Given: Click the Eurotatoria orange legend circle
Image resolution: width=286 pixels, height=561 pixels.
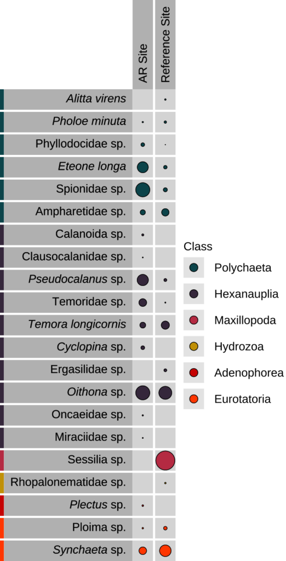Looking at the screenshot, I should (x=193, y=399).
